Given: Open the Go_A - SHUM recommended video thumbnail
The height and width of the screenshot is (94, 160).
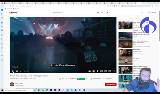Looking at the screenshot, I should point(125,25).
